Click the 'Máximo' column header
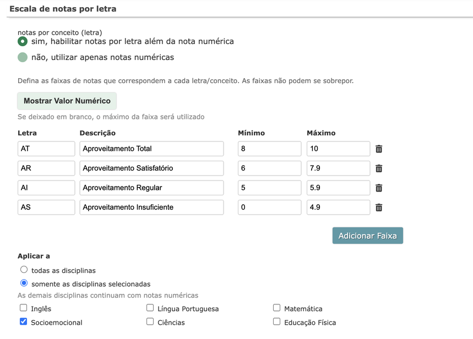This screenshot has width=473, height=339. click(x=321, y=133)
